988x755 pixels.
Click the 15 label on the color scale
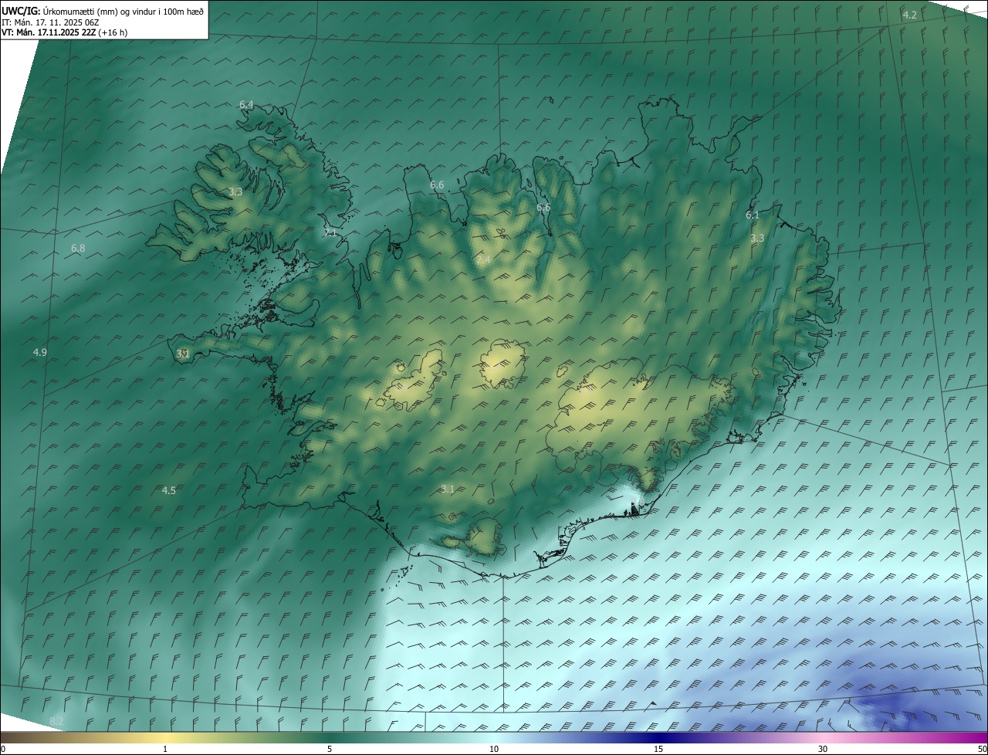[658, 749]
